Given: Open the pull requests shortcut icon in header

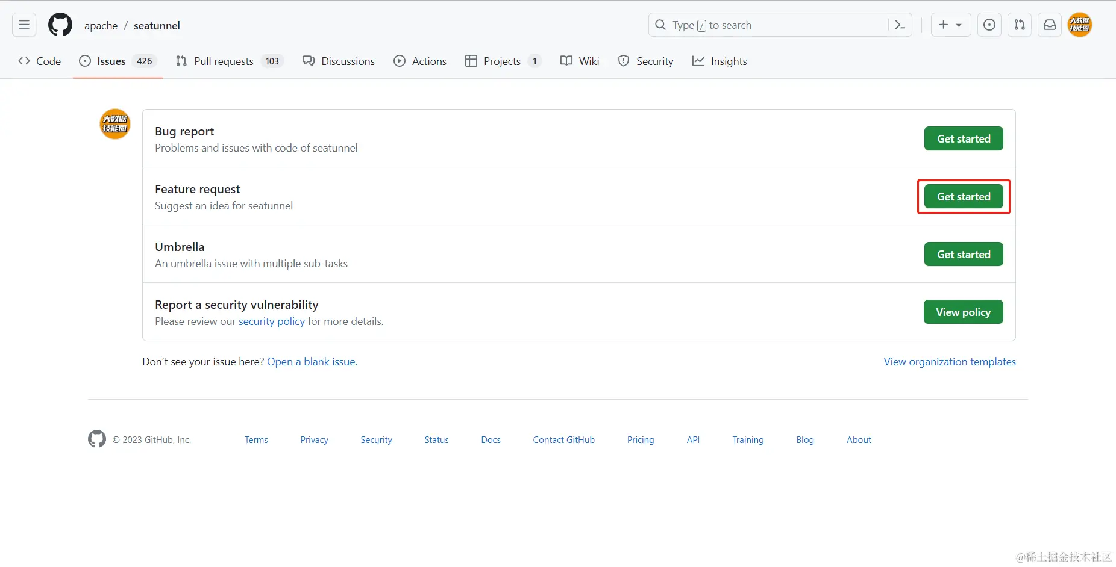Looking at the screenshot, I should click(x=1020, y=25).
